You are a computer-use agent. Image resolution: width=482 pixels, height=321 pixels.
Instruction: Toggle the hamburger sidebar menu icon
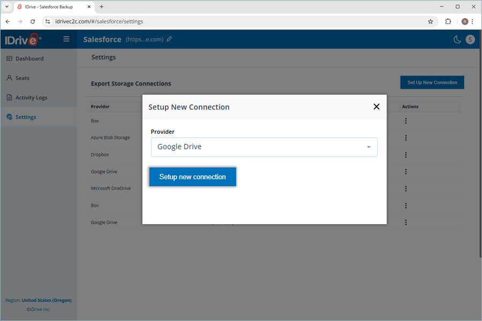[66, 39]
